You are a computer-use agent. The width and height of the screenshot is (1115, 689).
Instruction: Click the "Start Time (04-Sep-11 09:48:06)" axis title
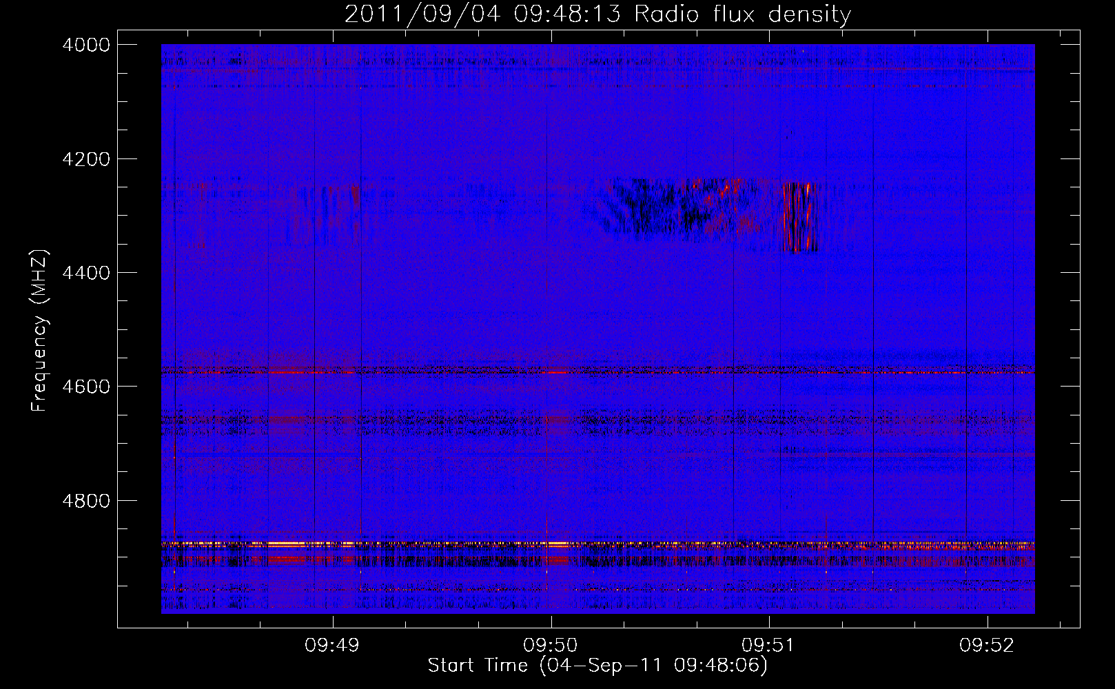click(x=597, y=666)
